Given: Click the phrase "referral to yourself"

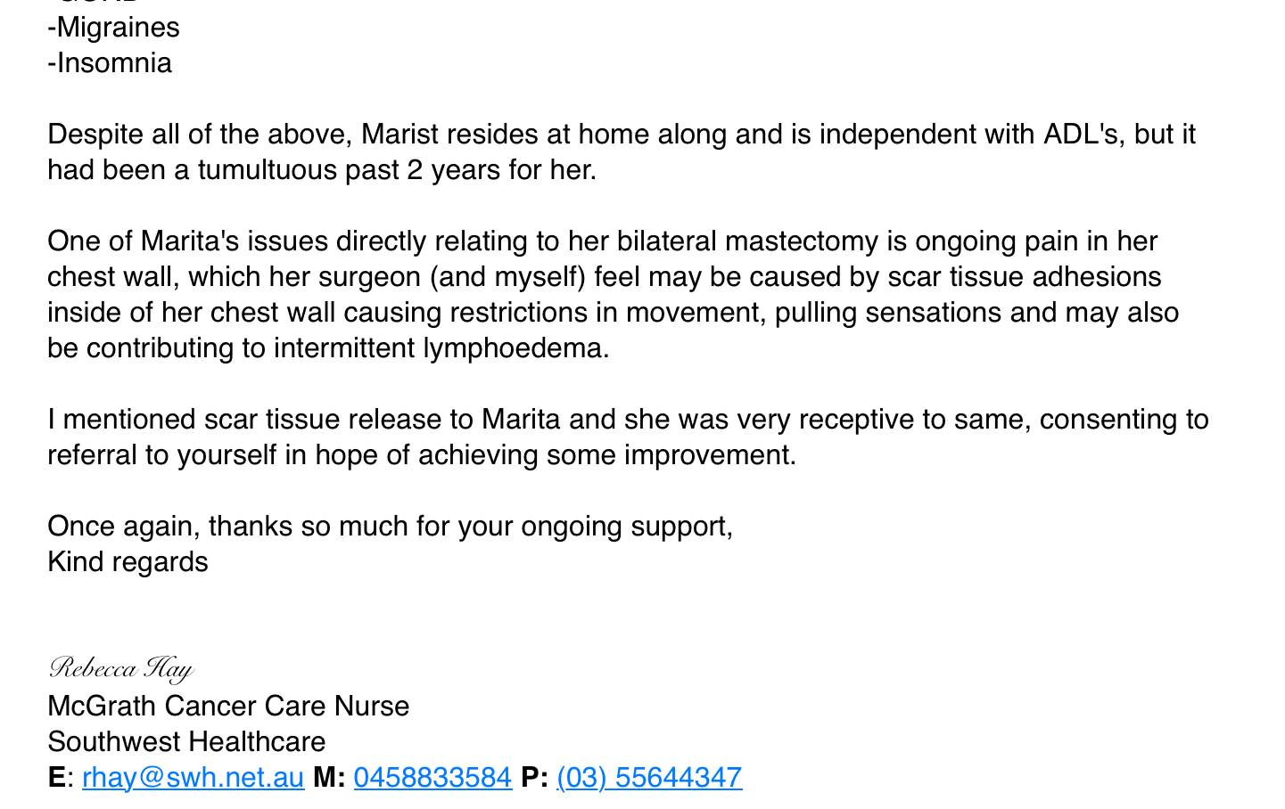Looking at the screenshot, I should point(162,455).
